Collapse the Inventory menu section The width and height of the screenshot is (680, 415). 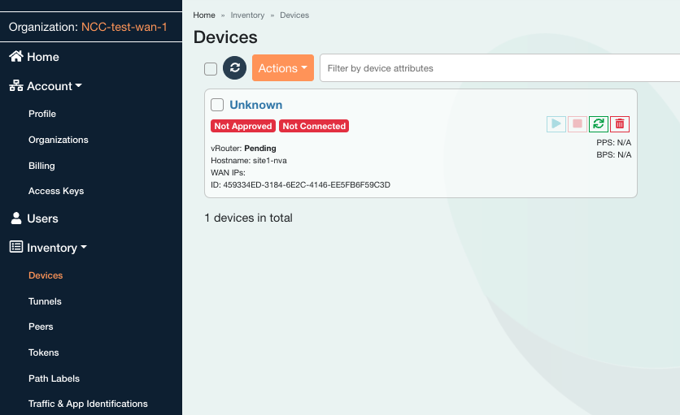click(x=56, y=248)
